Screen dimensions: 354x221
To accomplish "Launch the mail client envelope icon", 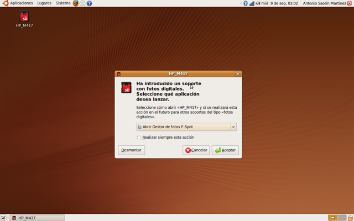I will 82,3.
